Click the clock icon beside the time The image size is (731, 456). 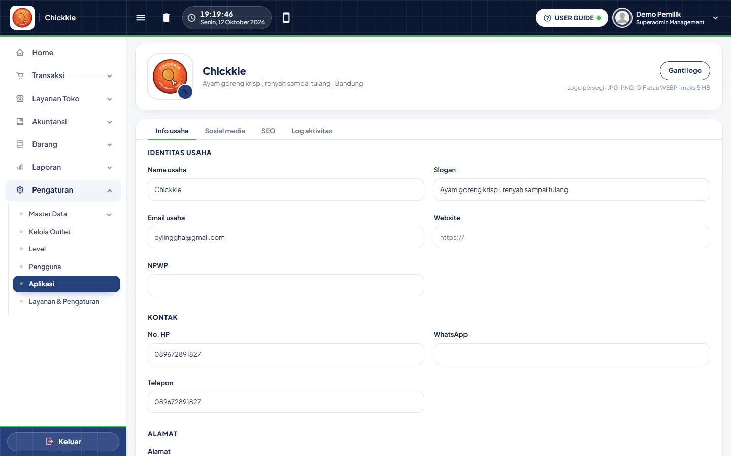(192, 18)
